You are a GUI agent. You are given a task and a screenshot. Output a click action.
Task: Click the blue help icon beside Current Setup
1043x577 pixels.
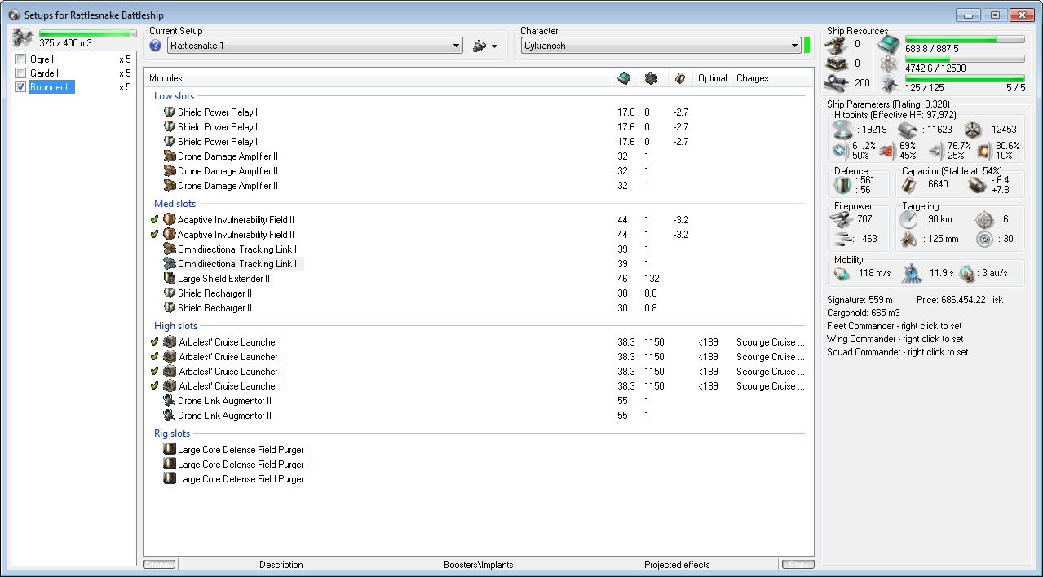156,46
